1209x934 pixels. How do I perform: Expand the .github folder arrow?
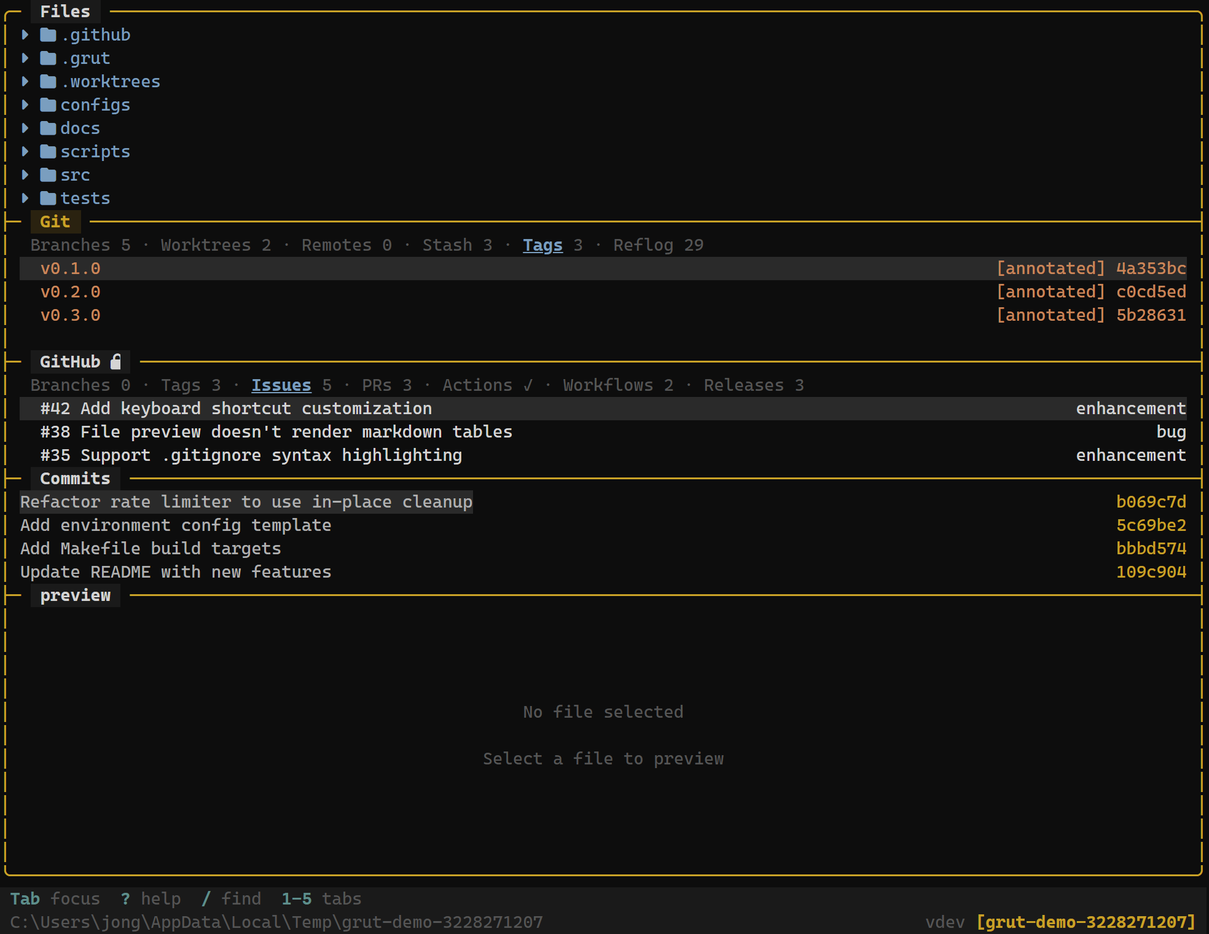tap(25, 35)
